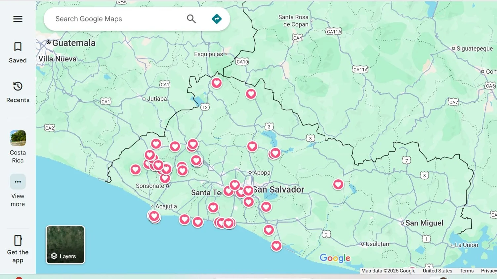Click the Siguatepeque town label
Viewport: 497px width, 279px height.
[x=475, y=49]
